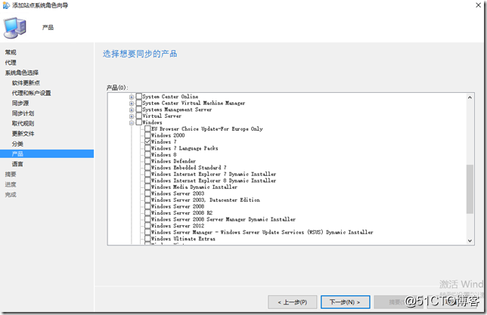The width and height of the screenshot is (487, 315).
Task: Check Windows Ultimate Extras checkbox
Action: tap(147, 239)
